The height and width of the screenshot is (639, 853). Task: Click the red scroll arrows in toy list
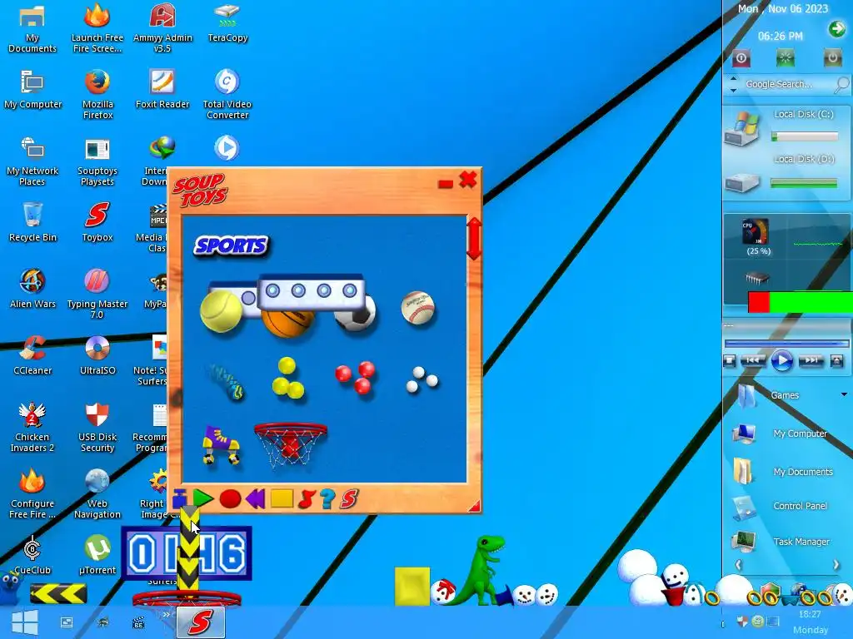(x=474, y=239)
